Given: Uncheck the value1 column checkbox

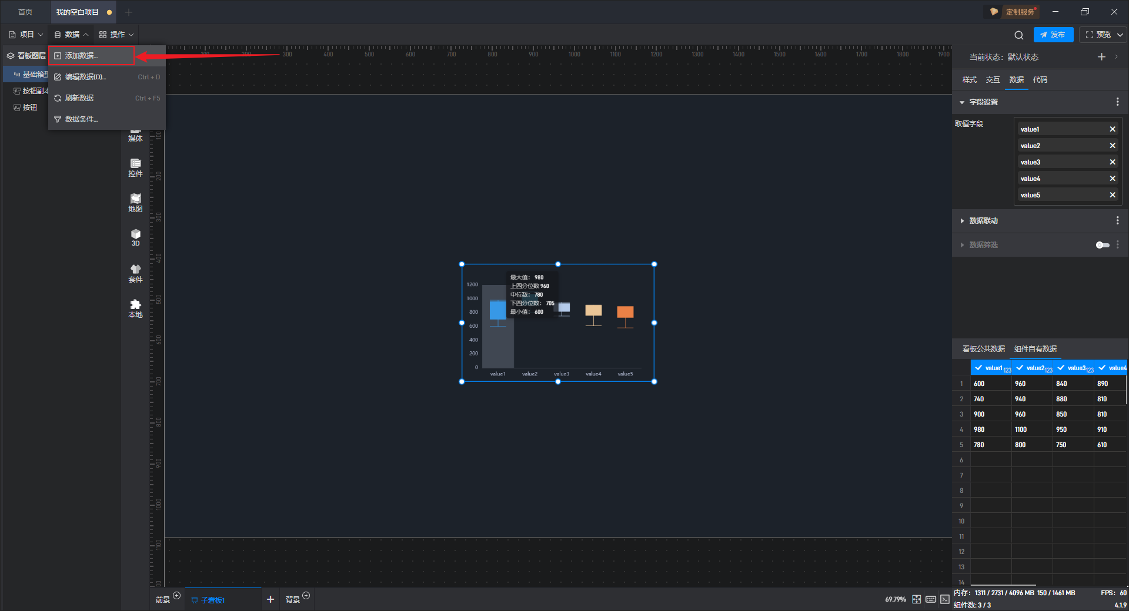Looking at the screenshot, I should click(x=978, y=368).
